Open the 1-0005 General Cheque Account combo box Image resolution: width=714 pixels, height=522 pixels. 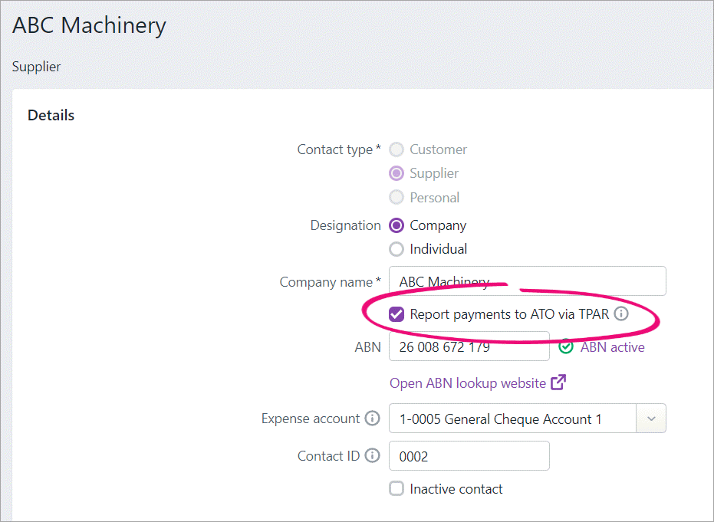[528, 419]
